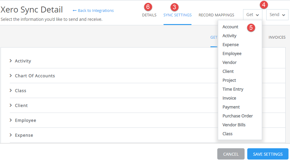
Task: Open the Send dropdown button
Action: pos(277,15)
